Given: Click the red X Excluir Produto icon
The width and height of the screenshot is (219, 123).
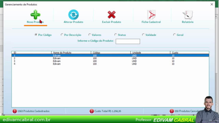Looking at the screenshot, I should point(112,15).
